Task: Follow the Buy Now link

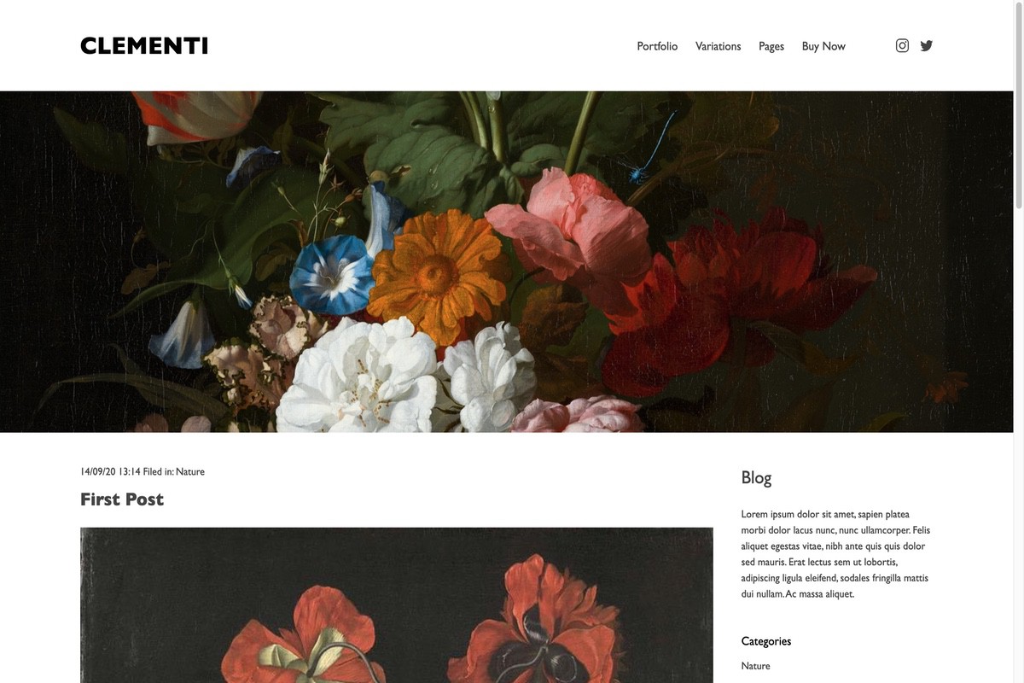Action: [823, 46]
